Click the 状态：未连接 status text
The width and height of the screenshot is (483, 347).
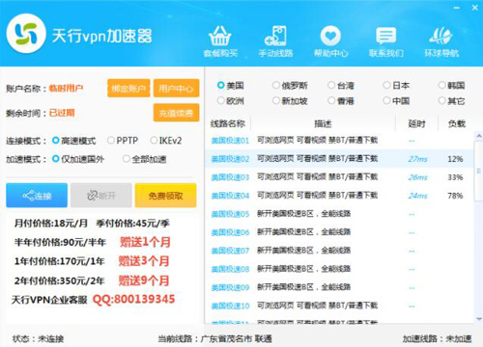coord(38,338)
